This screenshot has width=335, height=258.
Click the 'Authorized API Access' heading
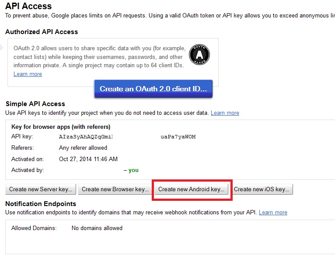pos(42,32)
